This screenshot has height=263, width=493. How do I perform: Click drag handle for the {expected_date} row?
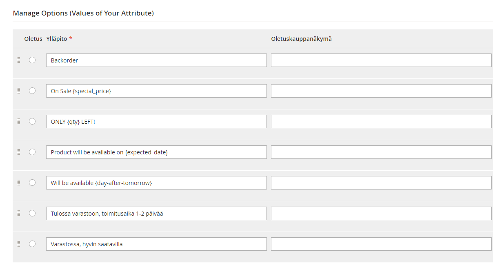click(18, 152)
